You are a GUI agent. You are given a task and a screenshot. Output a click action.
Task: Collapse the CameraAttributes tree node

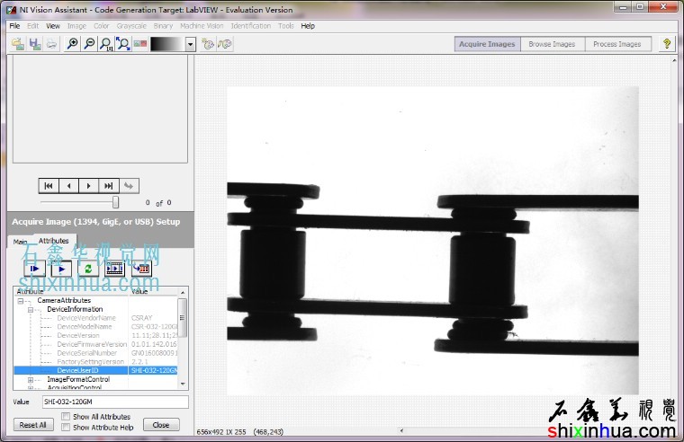20,300
